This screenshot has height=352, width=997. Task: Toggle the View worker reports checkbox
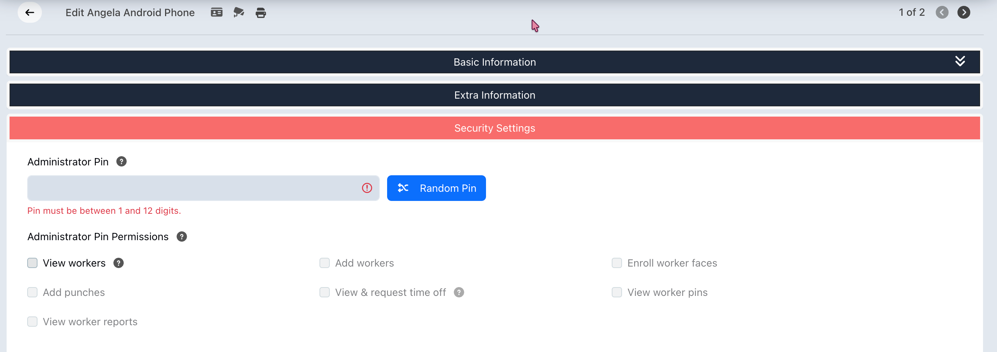click(32, 322)
